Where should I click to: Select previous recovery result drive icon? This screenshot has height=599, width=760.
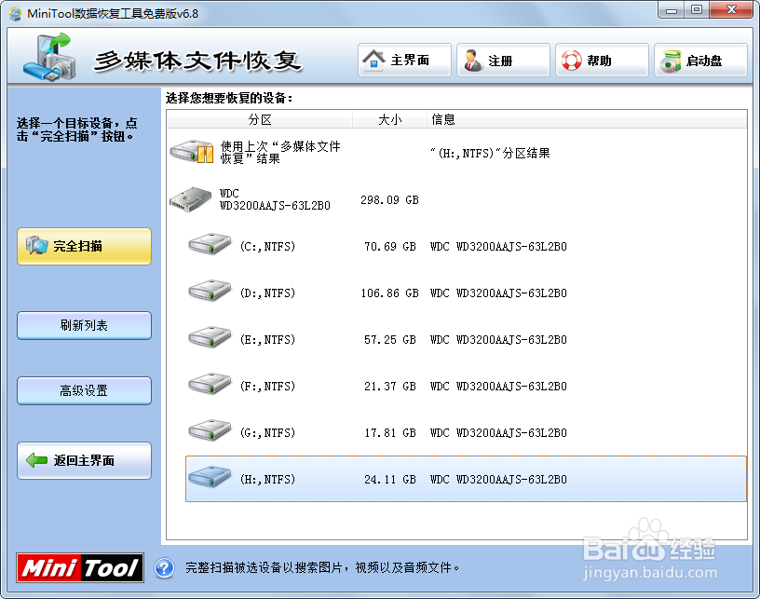192,152
